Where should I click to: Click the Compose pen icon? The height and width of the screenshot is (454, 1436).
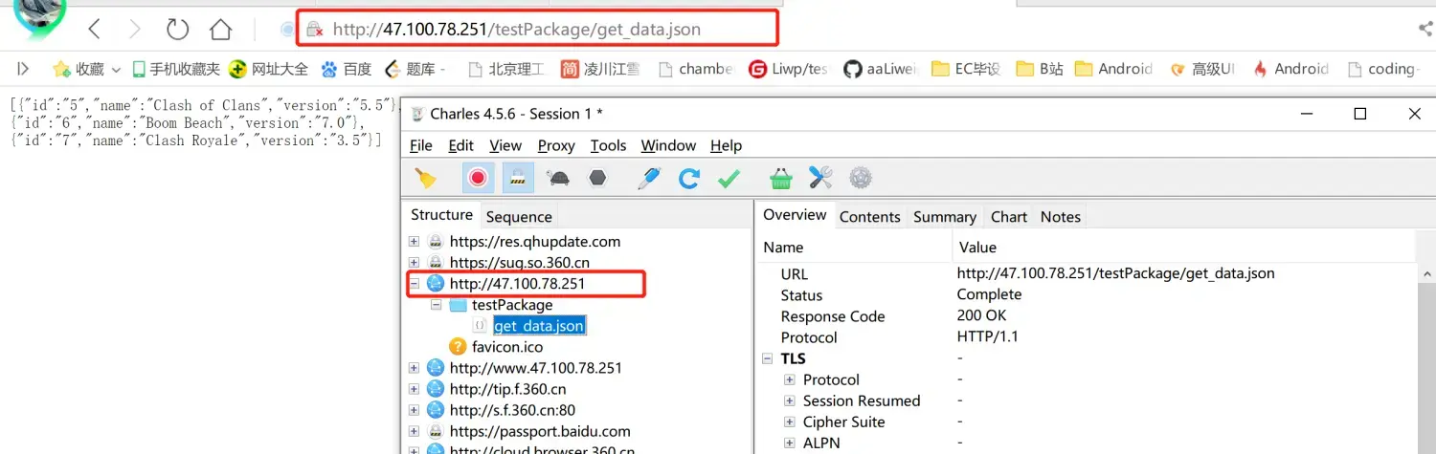[649, 178]
